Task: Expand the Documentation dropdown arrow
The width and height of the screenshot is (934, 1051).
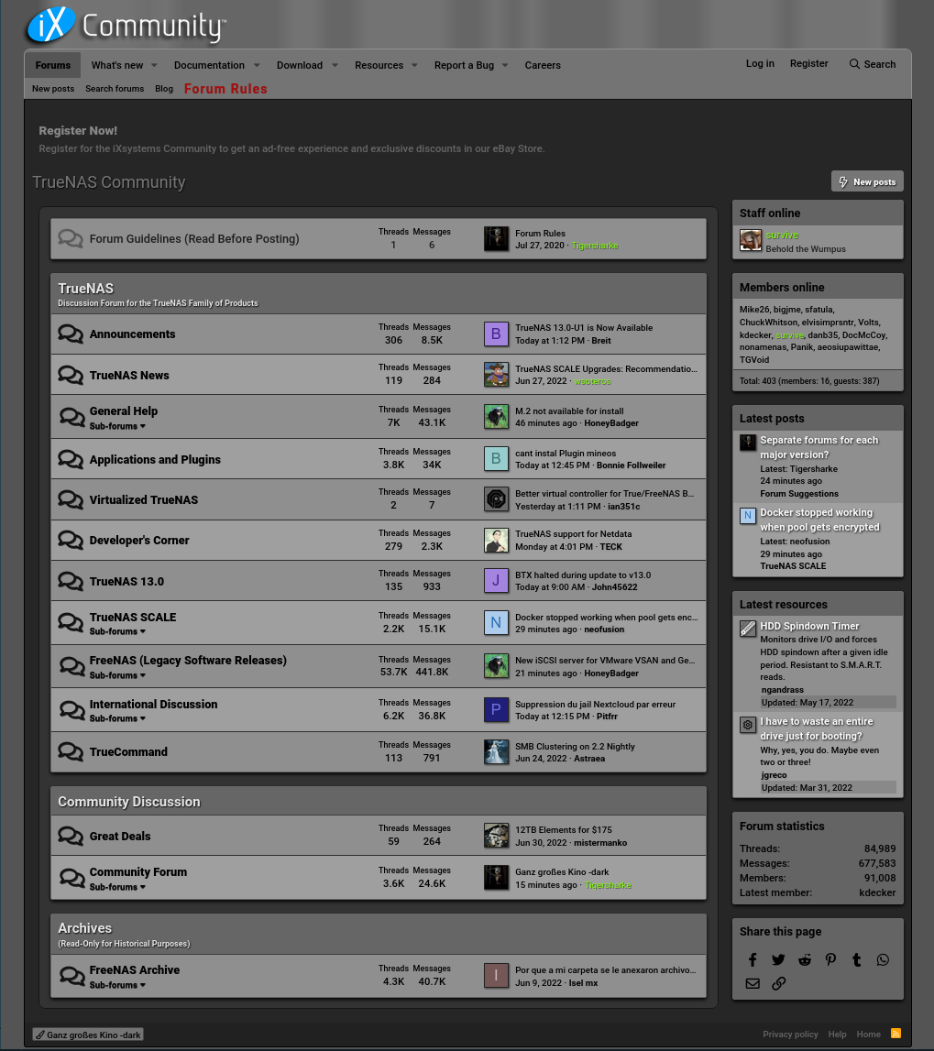Action: [256, 65]
